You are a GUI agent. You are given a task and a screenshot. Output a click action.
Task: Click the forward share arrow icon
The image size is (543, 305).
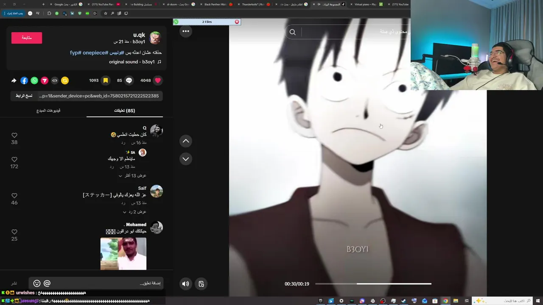14,80
